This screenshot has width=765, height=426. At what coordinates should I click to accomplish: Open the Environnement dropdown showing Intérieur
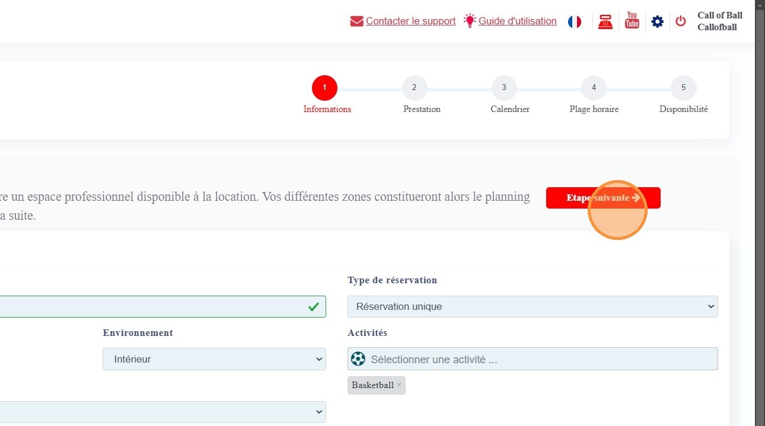214,359
